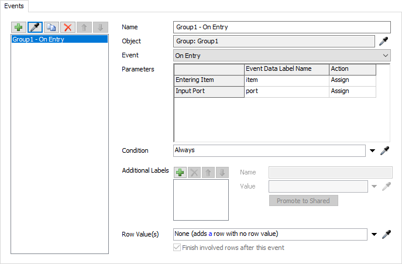This screenshot has height=264, width=402.
Task: Click the Promote to Shared button
Action: coord(303,201)
